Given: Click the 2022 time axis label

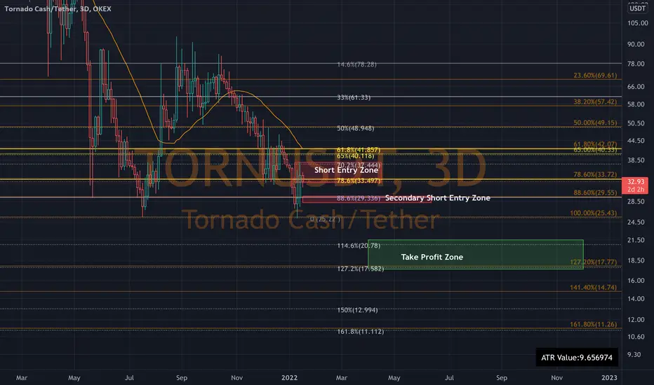Looking at the screenshot, I should coord(290,377).
